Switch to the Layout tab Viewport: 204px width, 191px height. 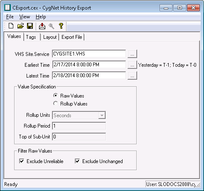coord(50,37)
